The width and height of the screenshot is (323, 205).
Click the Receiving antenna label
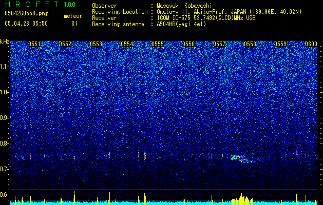(118, 24)
